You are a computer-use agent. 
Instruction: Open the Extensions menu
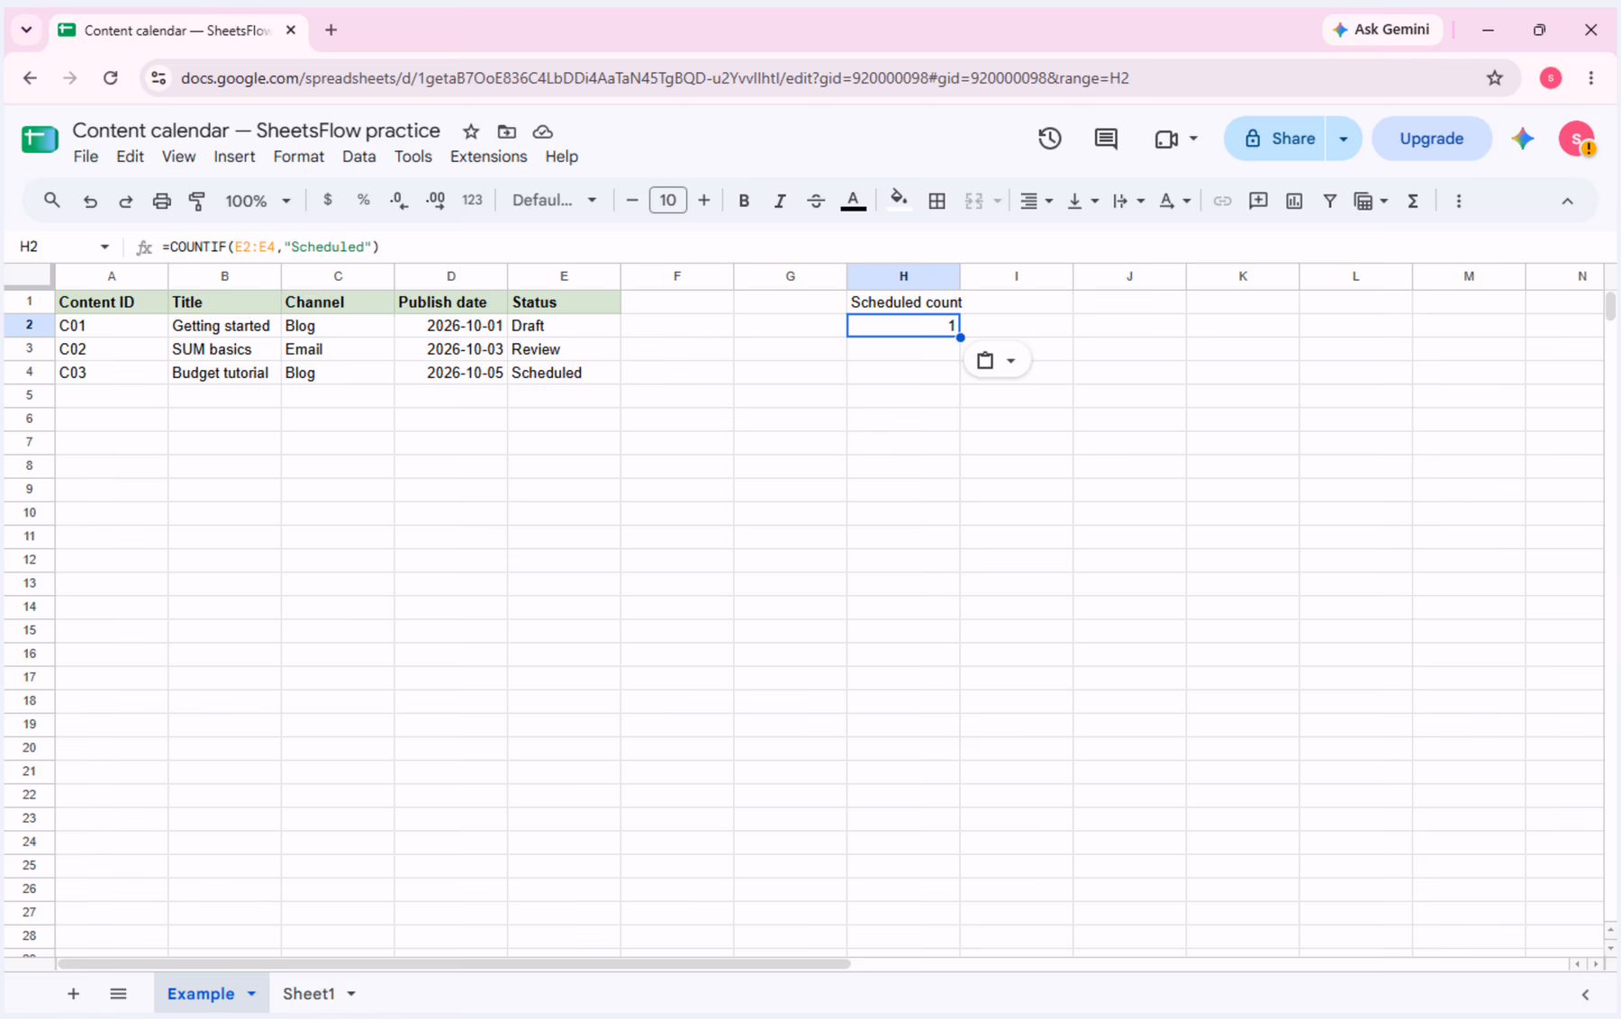pos(488,157)
